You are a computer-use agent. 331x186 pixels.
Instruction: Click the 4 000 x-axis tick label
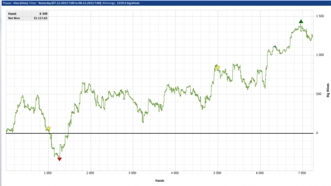click(x=175, y=173)
